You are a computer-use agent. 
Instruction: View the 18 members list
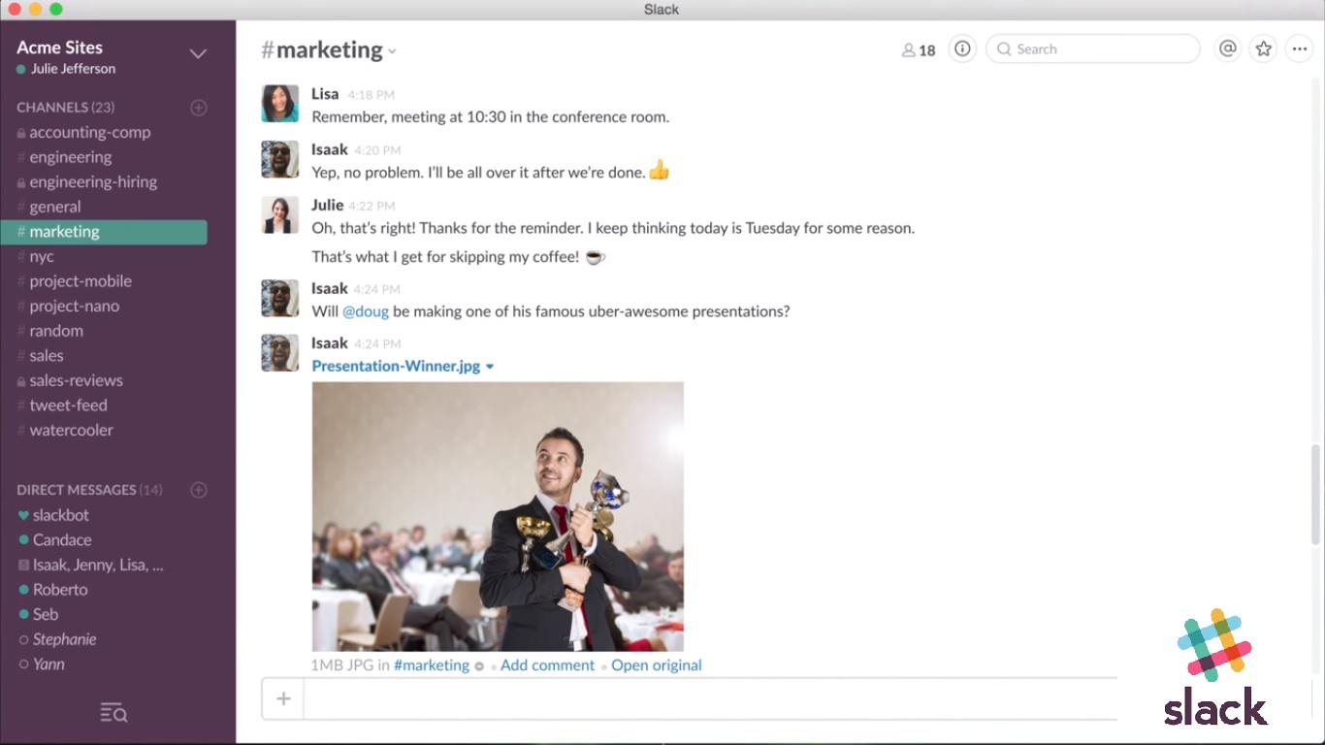point(919,50)
